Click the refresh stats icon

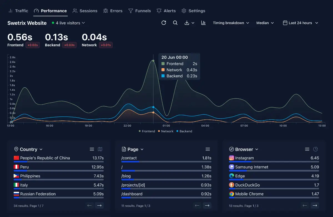pos(164,23)
